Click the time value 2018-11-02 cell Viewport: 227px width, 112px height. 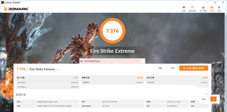[x=177, y=102]
